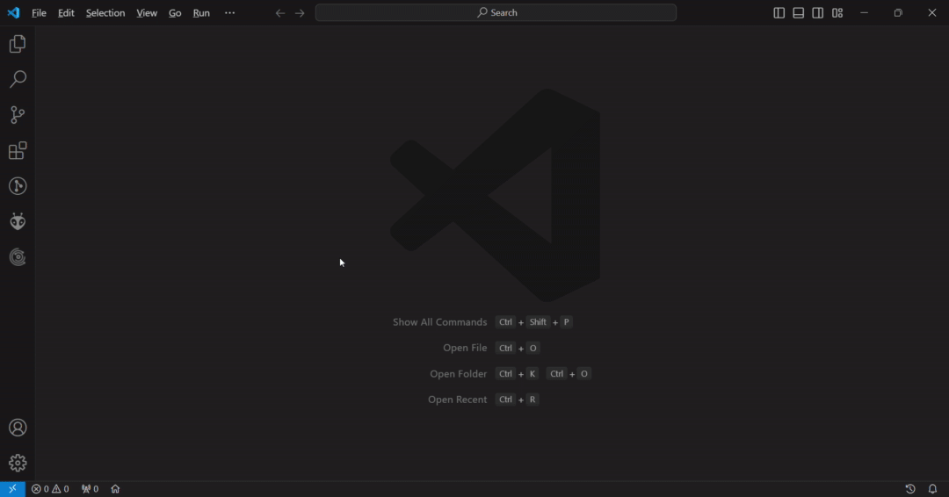Open the Extensions marketplace view
The height and width of the screenshot is (497, 949).
[18, 151]
